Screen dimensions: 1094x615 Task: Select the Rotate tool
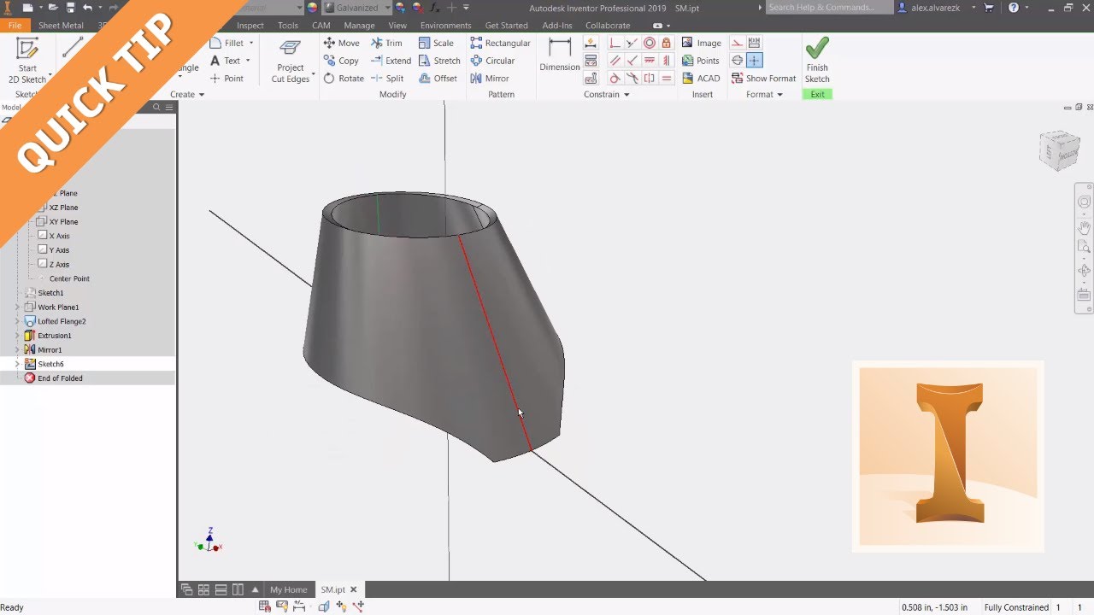[344, 79]
